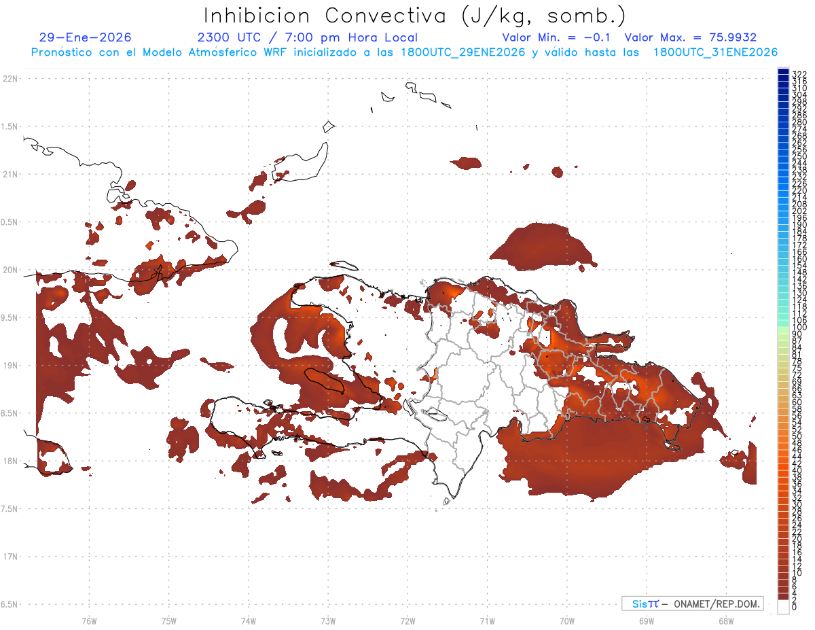Click the 'ONAMET/REP.DOM.' credit box
The image size is (815, 630).
(693, 603)
